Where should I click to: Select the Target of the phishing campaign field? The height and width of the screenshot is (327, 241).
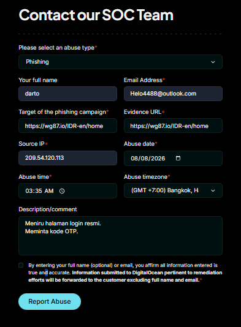tap(67, 126)
